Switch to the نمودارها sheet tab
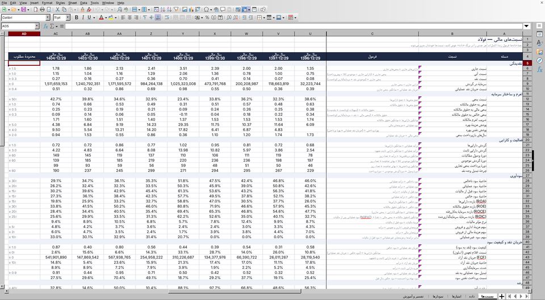The height and width of the screenshot is (300, 545). [438, 296]
